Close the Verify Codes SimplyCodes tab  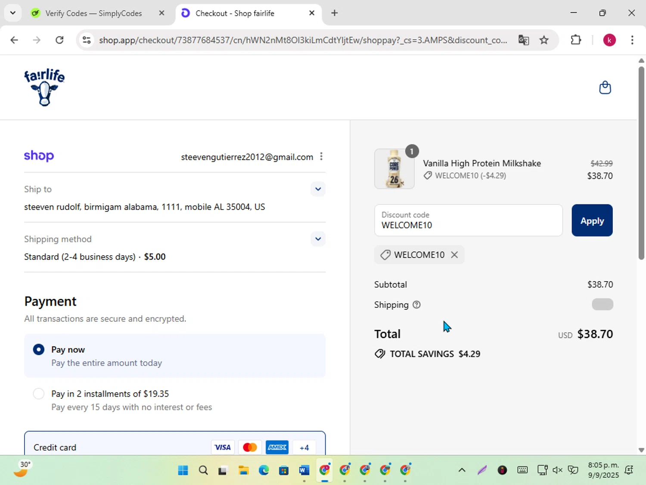[161, 13]
